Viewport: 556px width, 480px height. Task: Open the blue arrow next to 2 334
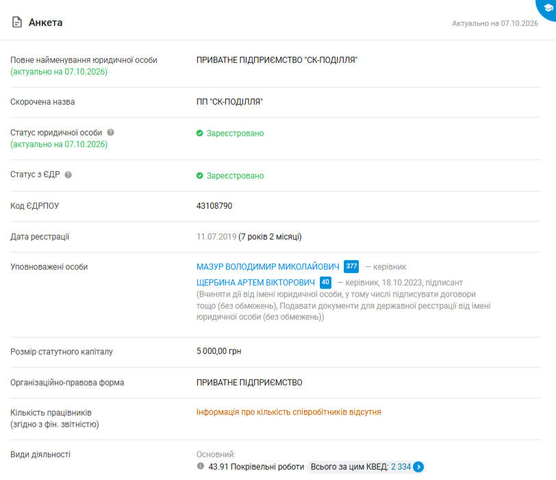pyautogui.click(x=418, y=467)
